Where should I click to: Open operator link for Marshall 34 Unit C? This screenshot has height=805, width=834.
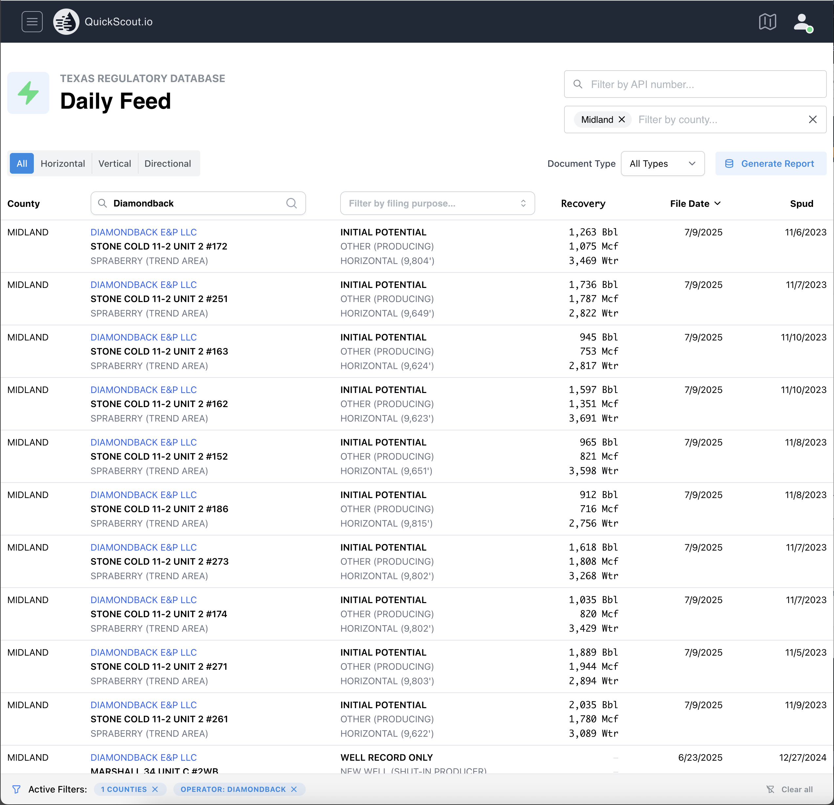143,758
